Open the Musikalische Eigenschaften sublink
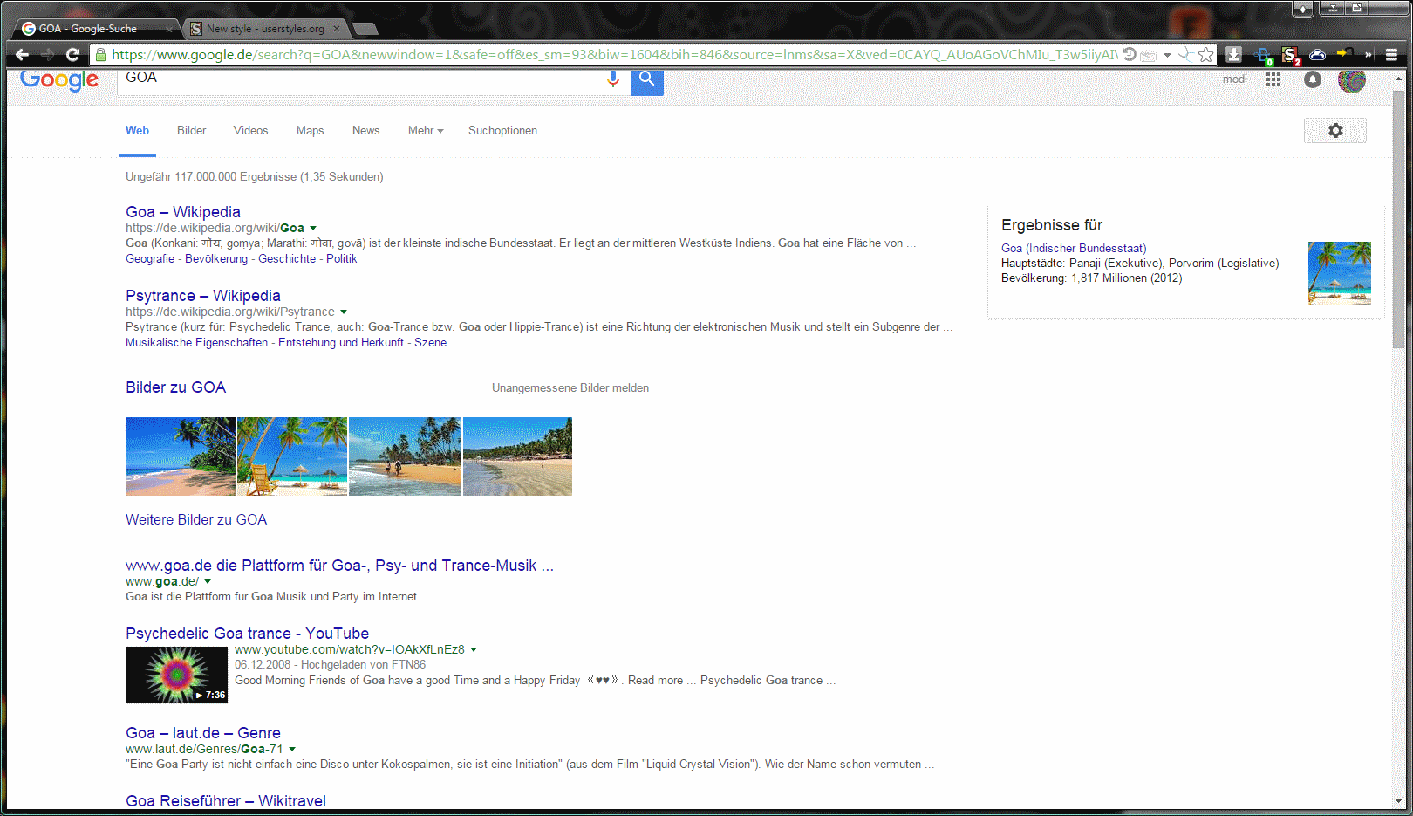1413x816 pixels. point(196,343)
